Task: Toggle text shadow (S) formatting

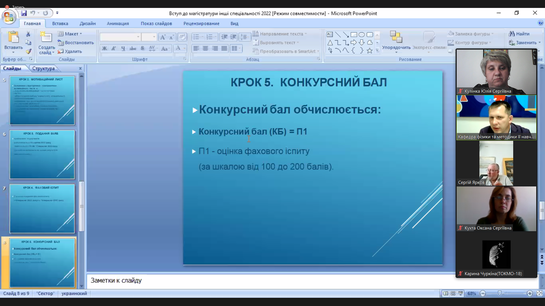Action: coord(142,48)
